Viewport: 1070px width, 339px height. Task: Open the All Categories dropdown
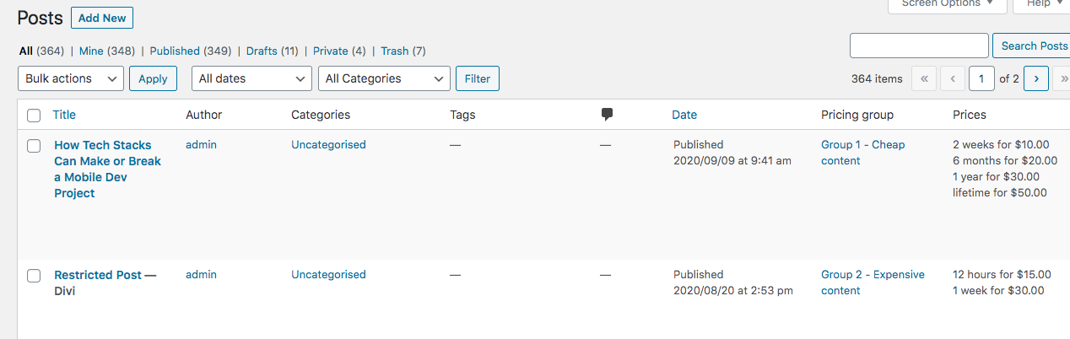tap(384, 78)
